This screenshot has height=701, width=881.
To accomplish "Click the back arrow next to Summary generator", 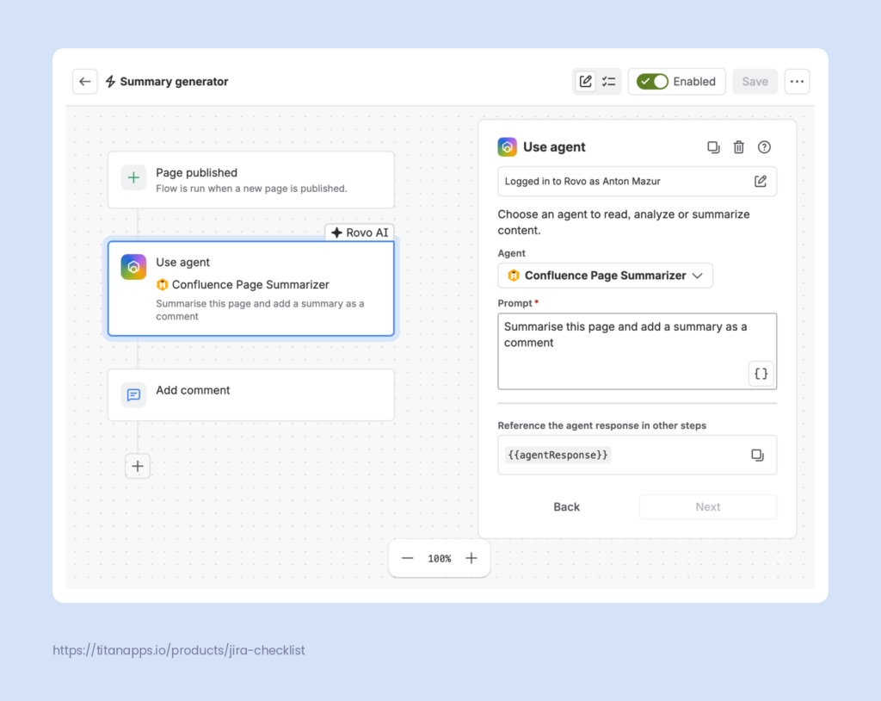I will 85,82.
